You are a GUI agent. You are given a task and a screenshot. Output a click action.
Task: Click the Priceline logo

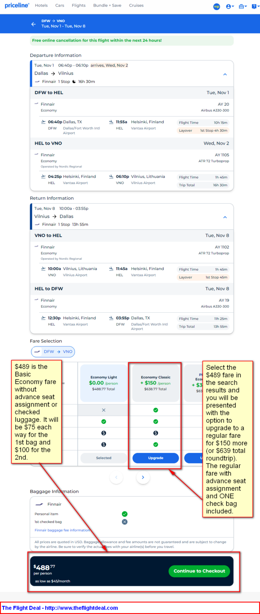click(x=17, y=5)
